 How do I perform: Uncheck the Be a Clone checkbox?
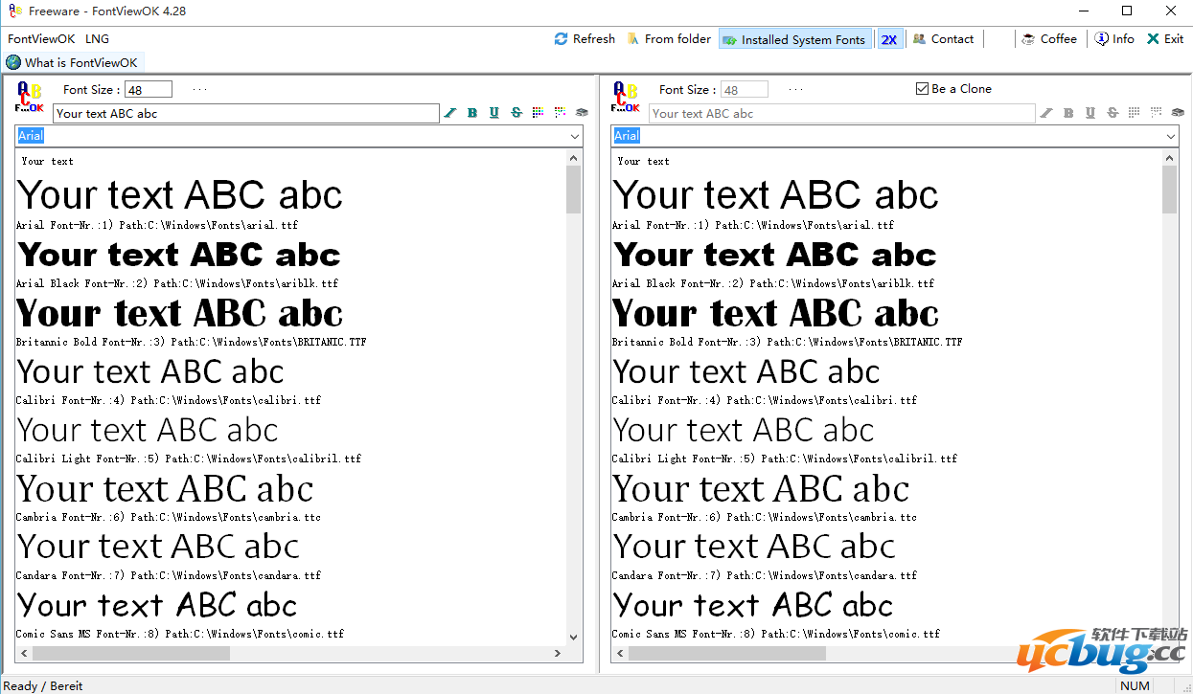tap(923, 89)
